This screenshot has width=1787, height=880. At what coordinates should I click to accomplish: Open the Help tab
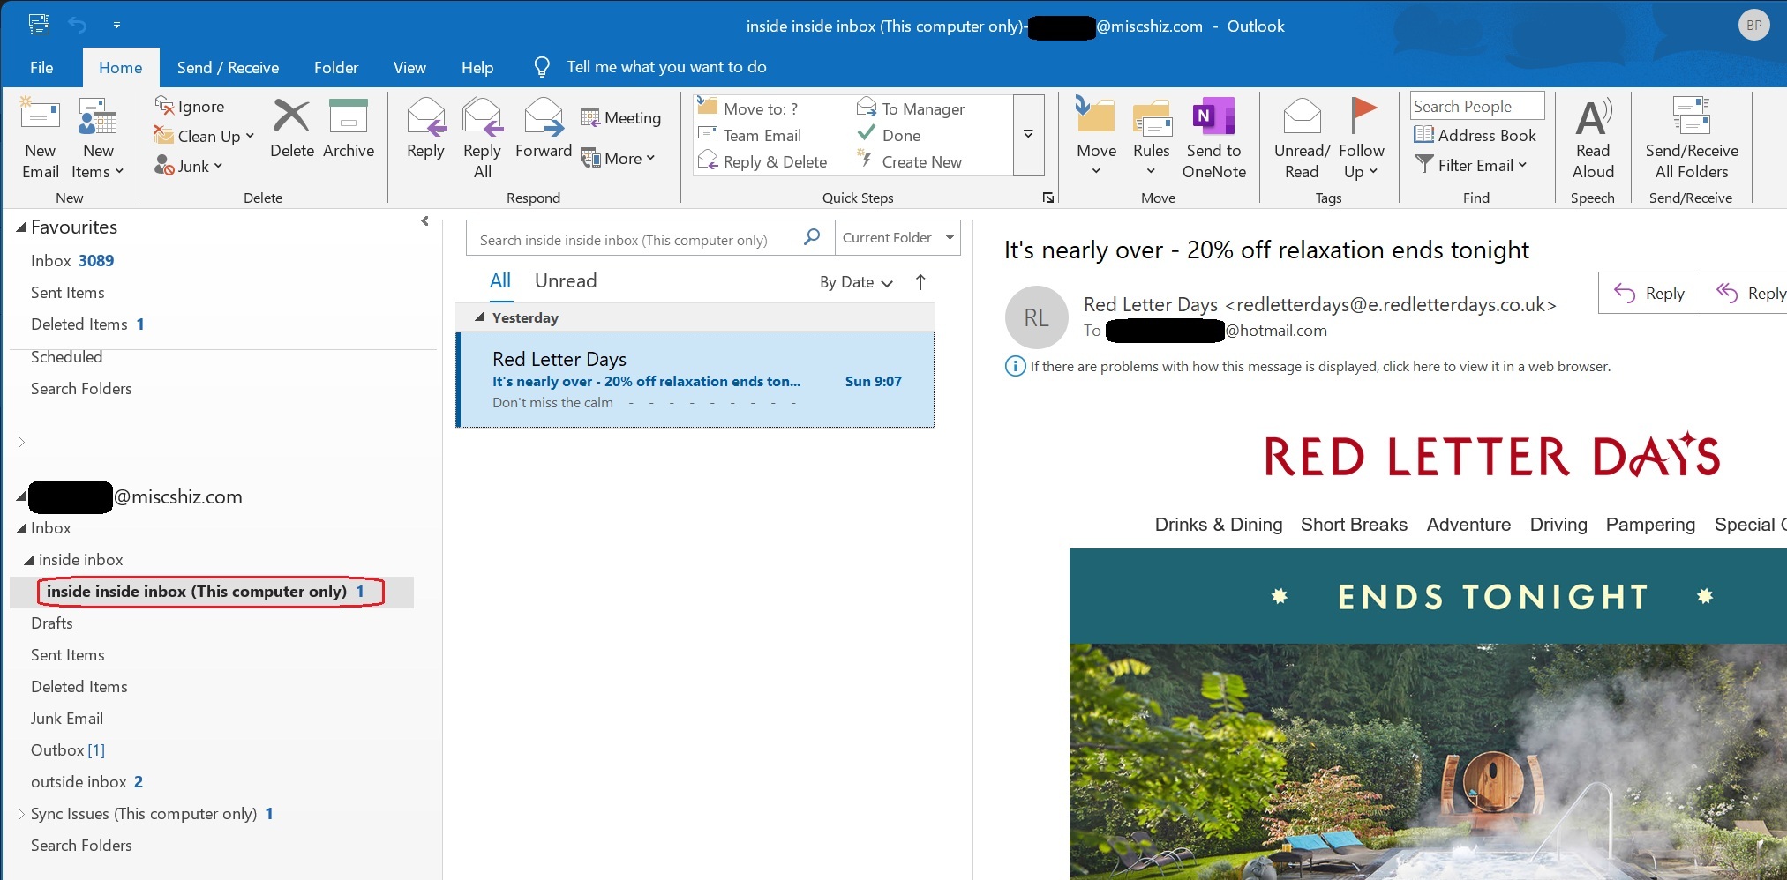(x=477, y=67)
